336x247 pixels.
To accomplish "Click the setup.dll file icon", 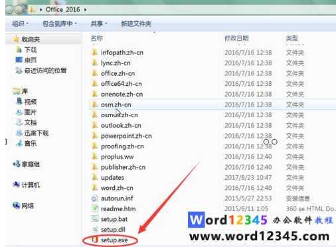I will point(95,230).
